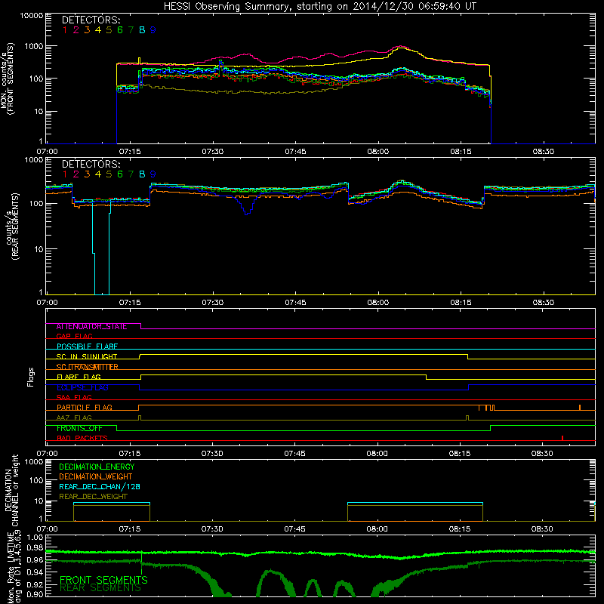Click the 'SC_TRANSMITTER' flag label
The width and height of the screenshot is (604, 604).
[88, 367]
